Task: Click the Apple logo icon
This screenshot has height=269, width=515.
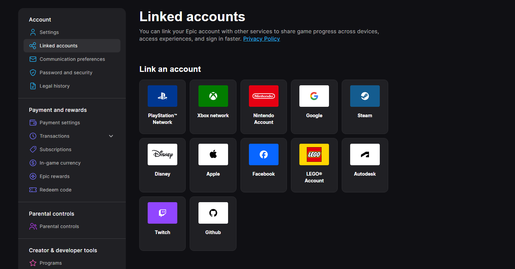Action: point(213,154)
